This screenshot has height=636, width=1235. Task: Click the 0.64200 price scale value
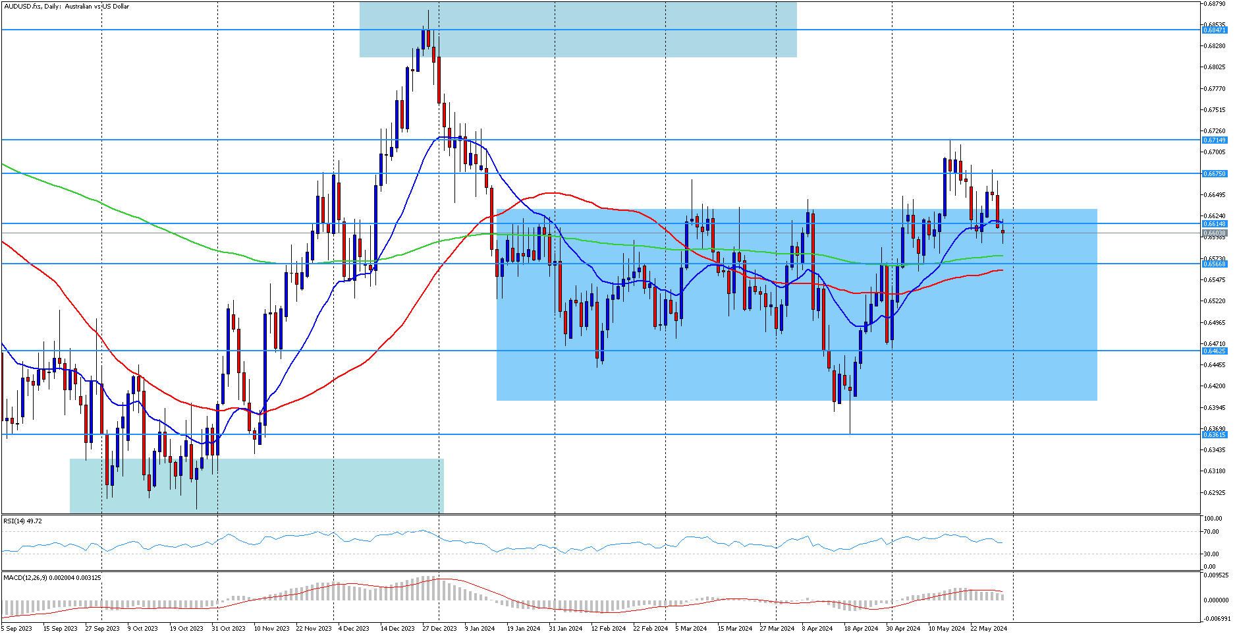pyautogui.click(x=1215, y=386)
